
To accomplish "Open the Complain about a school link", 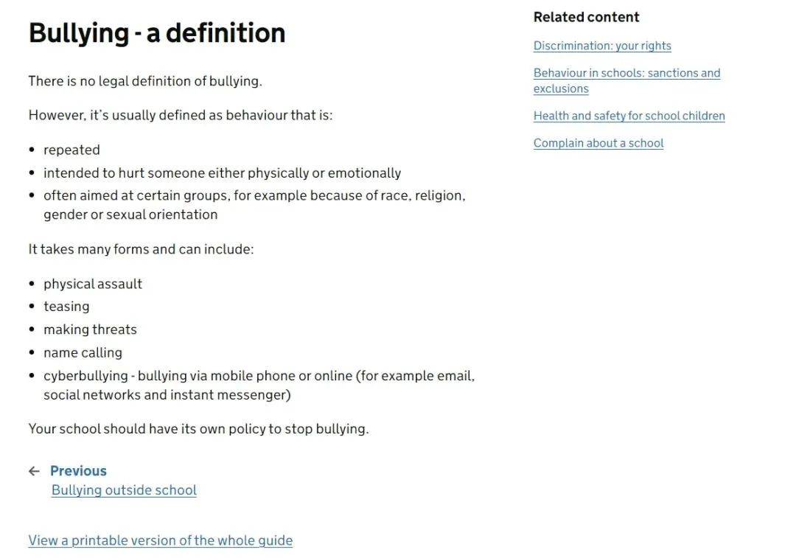I will [598, 143].
